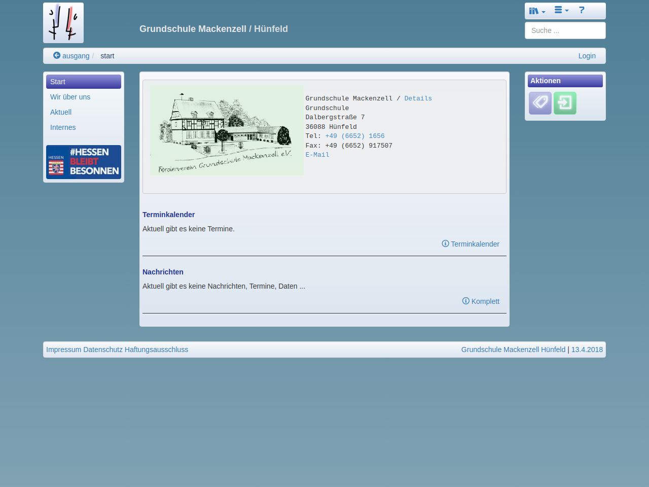
Task: Click the Hessen bleibt besonnen banner
Action: (x=84, y=162)
